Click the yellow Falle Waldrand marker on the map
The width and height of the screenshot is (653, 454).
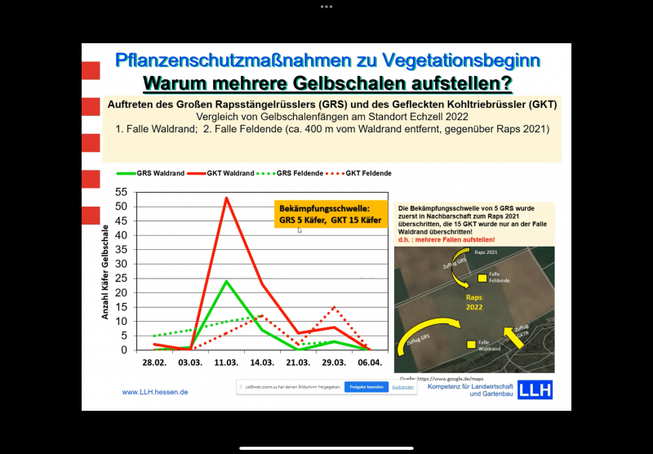pos(470,345)
